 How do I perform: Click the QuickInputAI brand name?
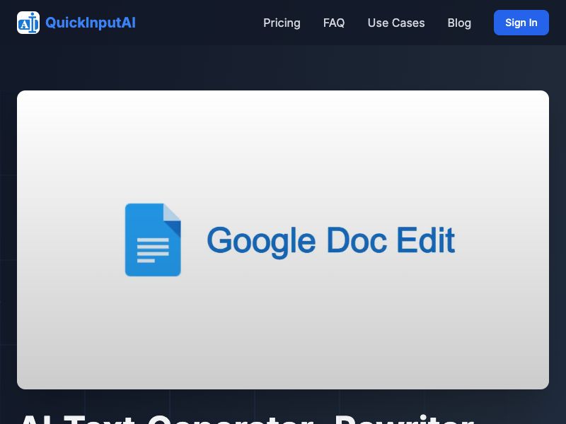pyautogui.click(x=91, y=22)
